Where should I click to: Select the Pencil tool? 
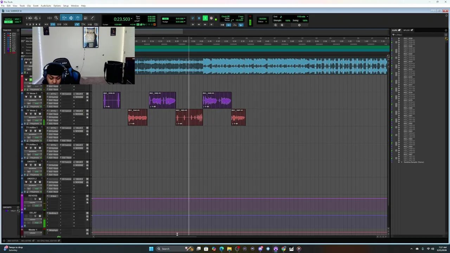(92, 18)
